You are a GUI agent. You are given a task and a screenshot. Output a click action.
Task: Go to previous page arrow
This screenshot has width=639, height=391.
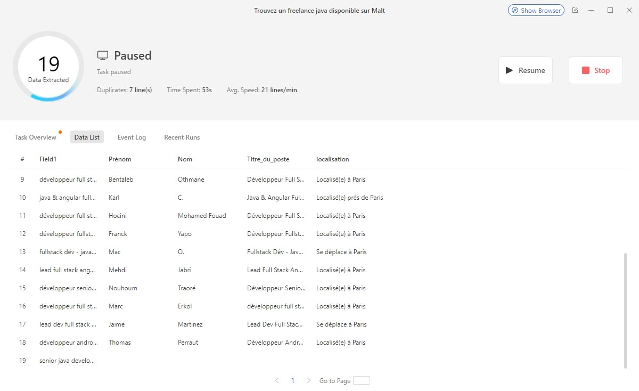[277, 381]
